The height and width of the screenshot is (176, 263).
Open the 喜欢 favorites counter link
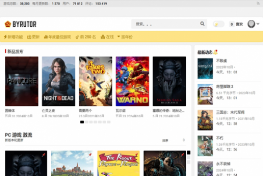[237, 24]
